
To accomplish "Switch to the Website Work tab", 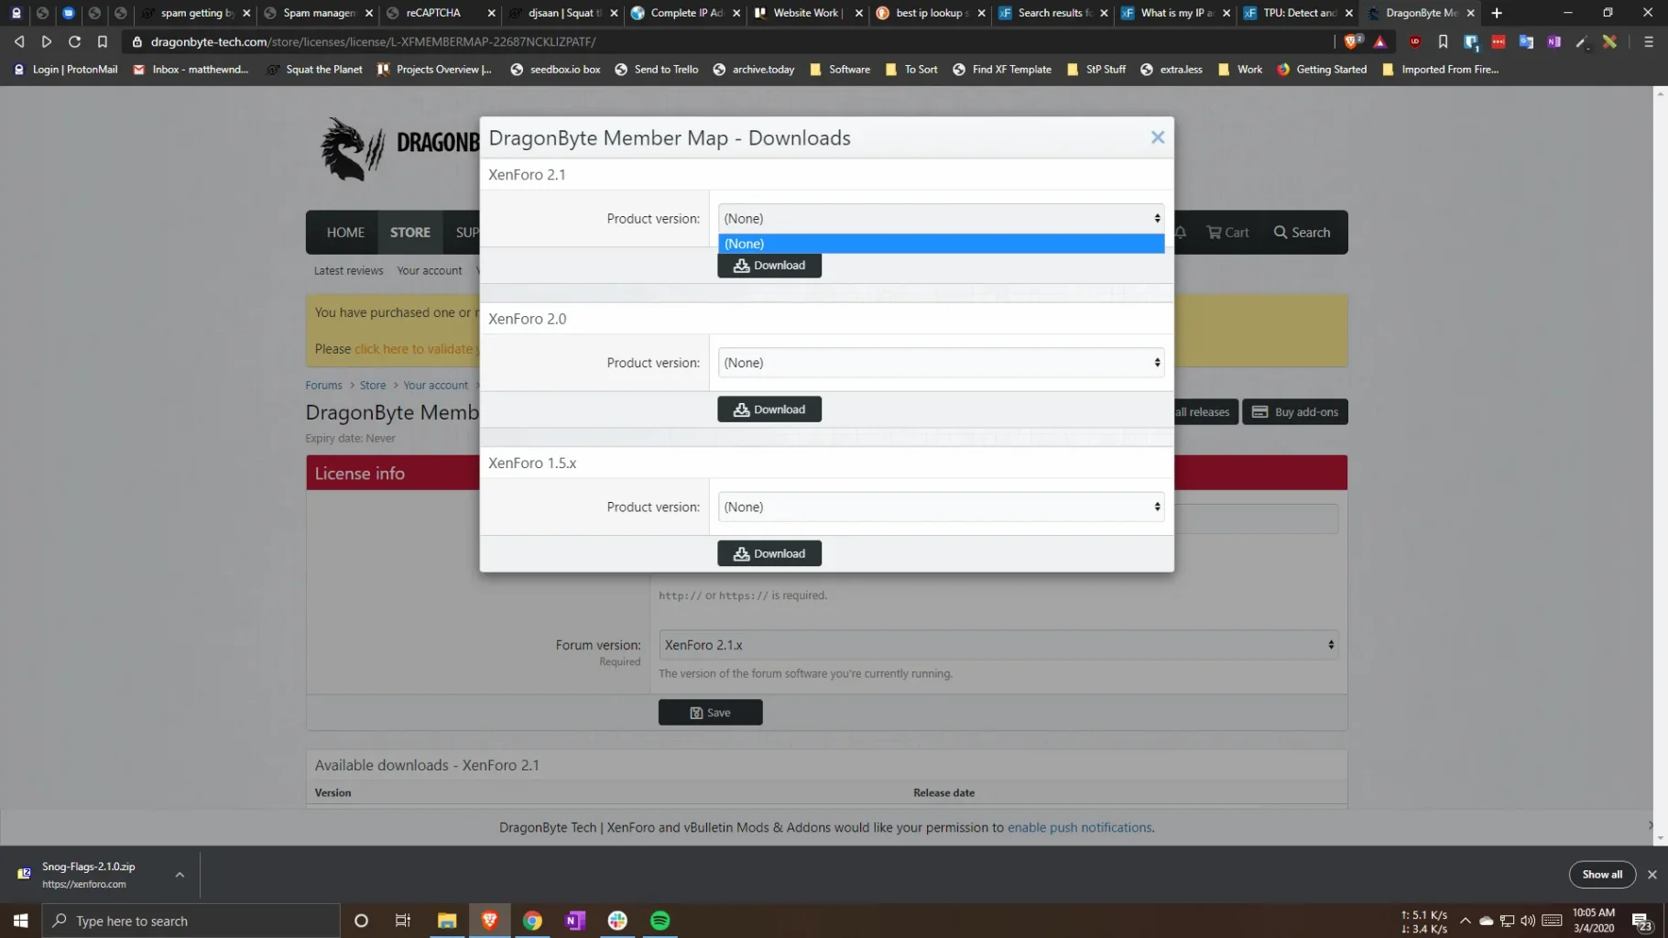I will coord(806,13).
